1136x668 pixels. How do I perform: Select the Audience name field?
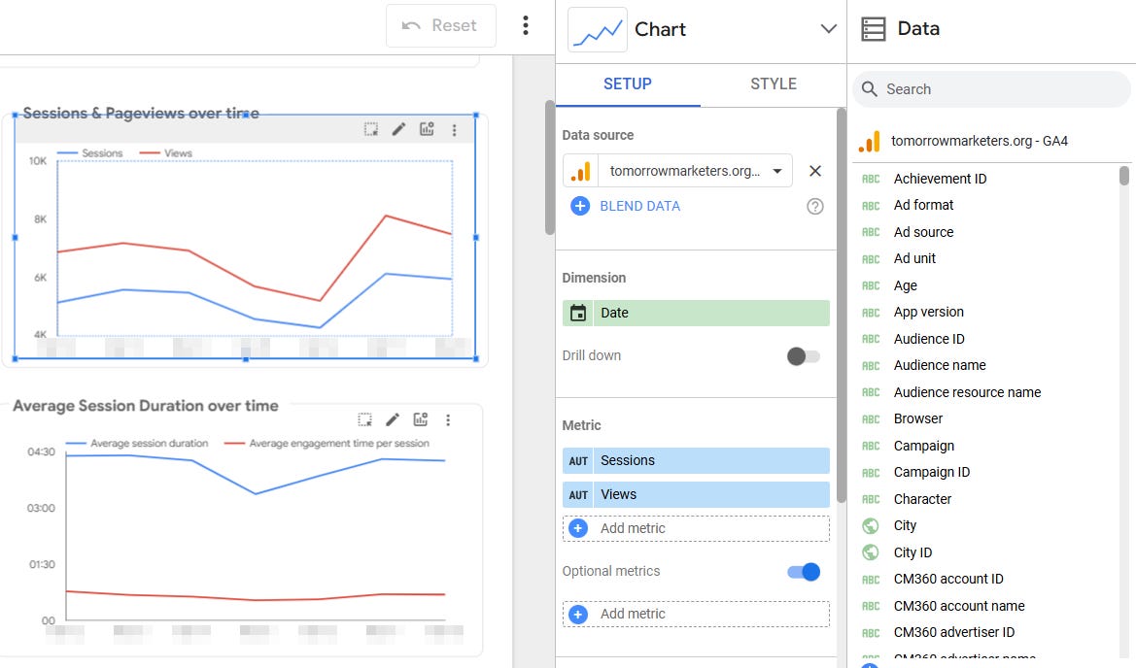point(940,365)
